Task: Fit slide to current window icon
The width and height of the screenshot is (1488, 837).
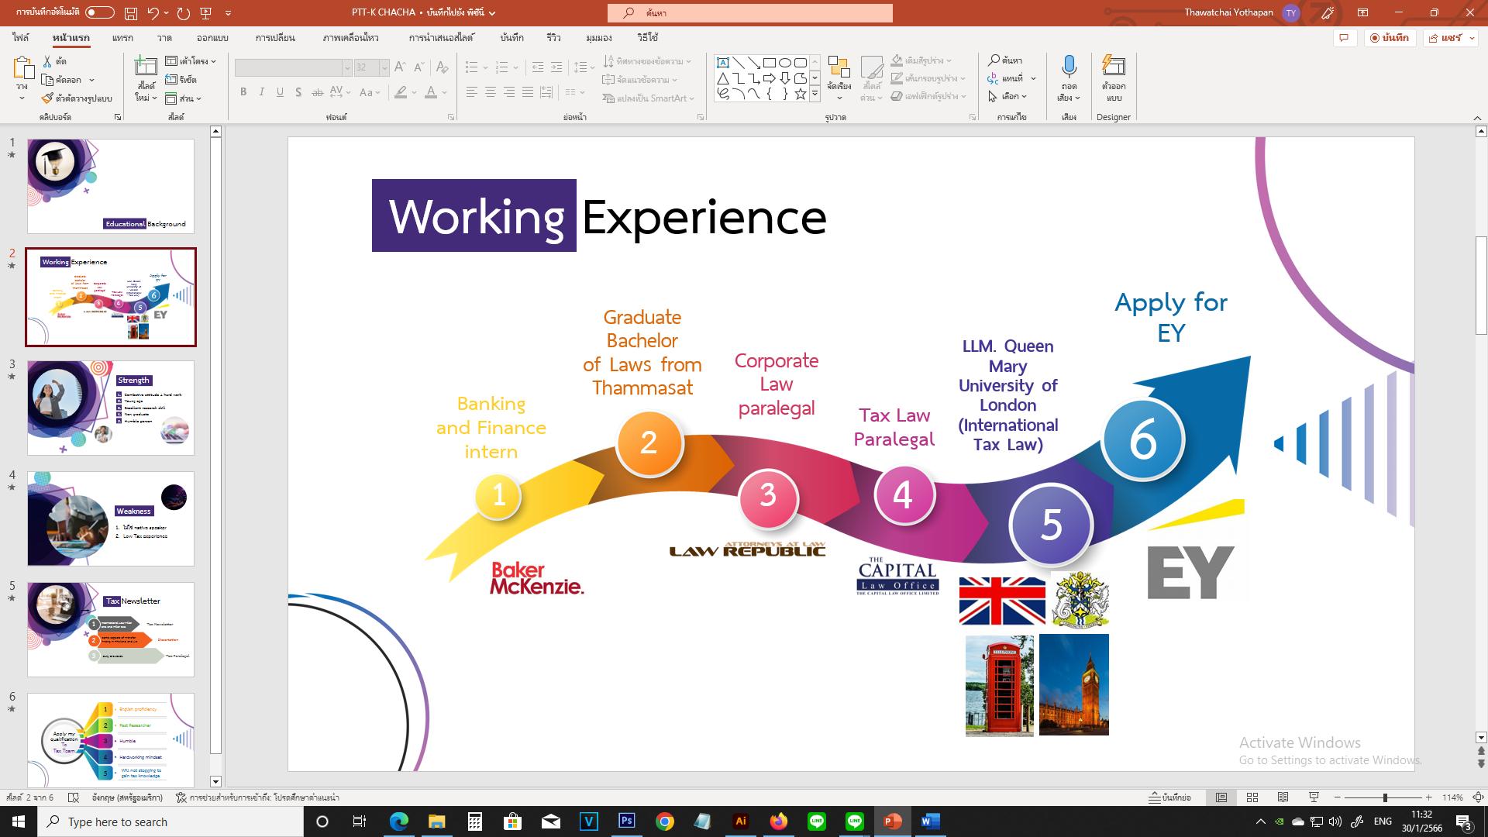Action: [1478, 797]
